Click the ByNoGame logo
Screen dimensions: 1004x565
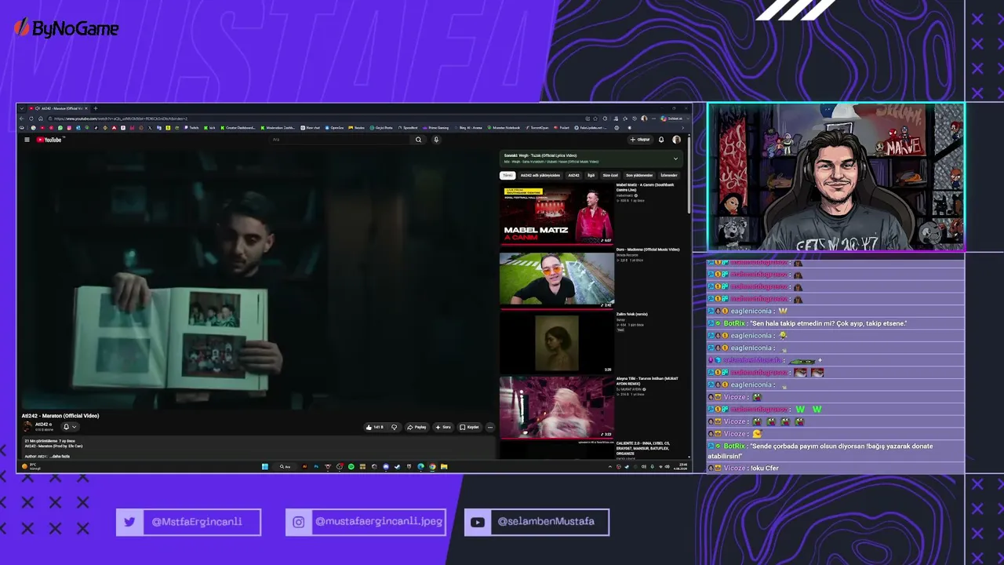67,29
